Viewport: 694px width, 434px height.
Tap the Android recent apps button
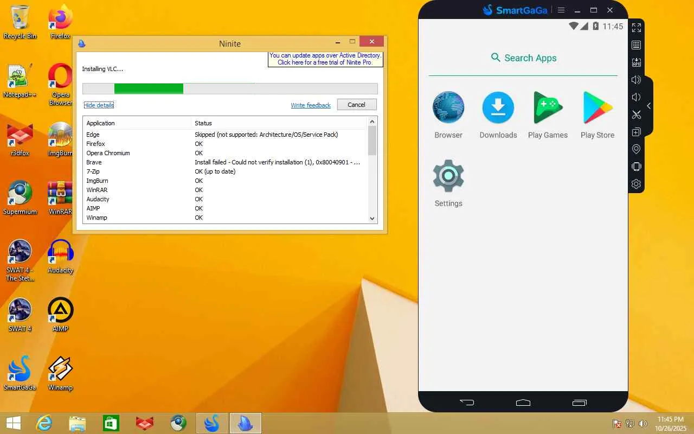click(x=580, y=403)
